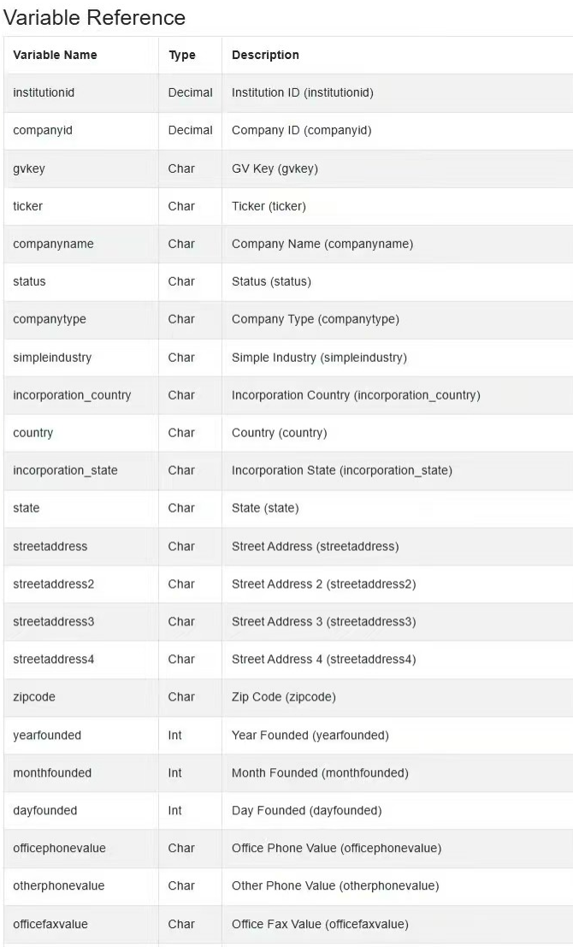Click the ticker variable name
Screen dimensions: 573x947
[x=27, y=206]
